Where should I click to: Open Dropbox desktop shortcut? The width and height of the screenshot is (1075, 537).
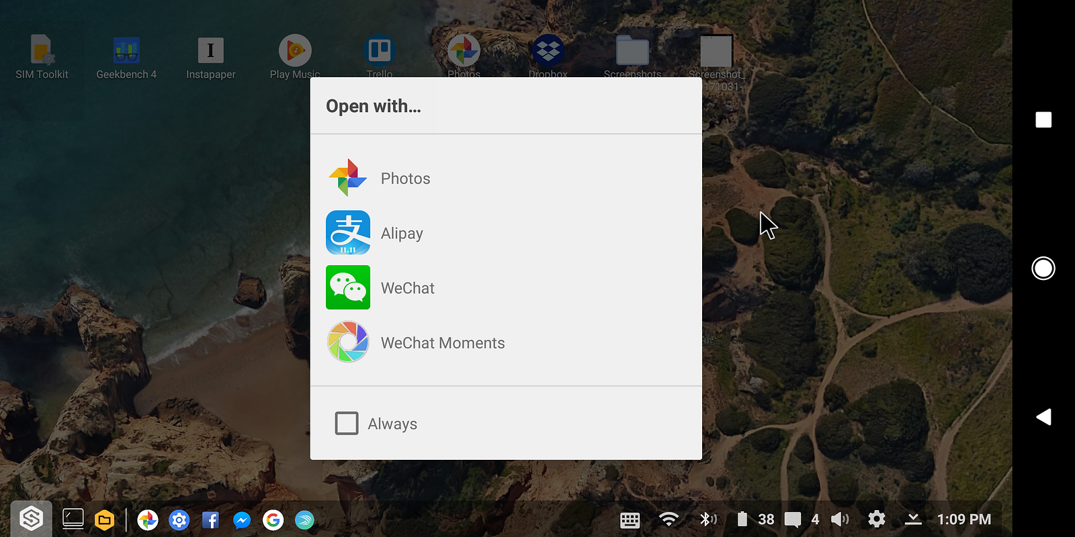click(x=548, y=57)
